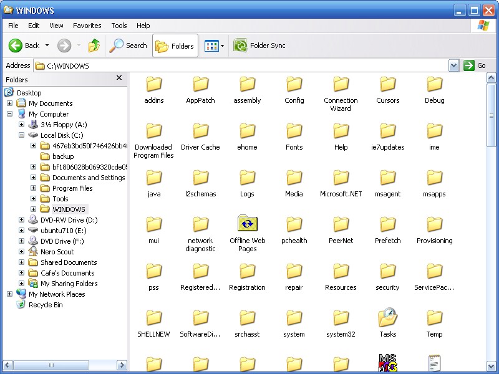Open the Favorites menu
499x374 pixels.
click(87, 26)
